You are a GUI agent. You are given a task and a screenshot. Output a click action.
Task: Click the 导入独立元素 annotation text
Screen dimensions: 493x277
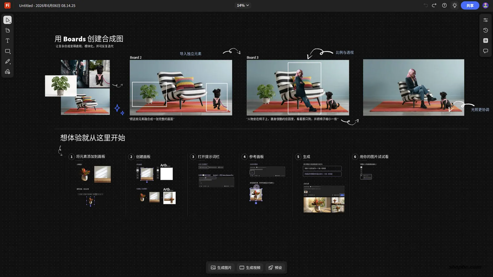pyautogui.click(x=190, y=54)
